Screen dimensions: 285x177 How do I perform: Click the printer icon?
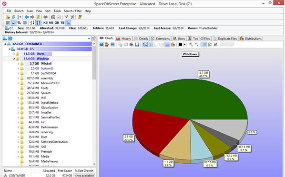pos(45,17)
